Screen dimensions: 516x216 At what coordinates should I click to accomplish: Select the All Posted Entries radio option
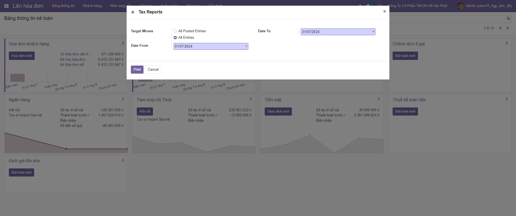(175, 31)
